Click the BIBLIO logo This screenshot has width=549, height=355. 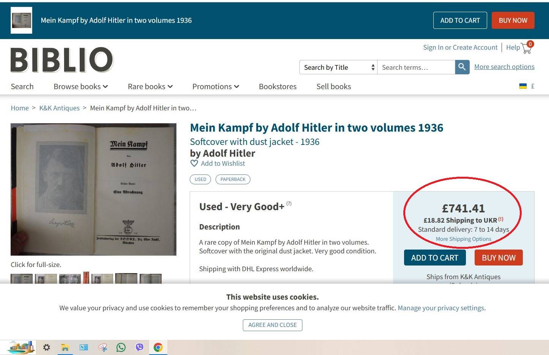[x=62, y=60]
